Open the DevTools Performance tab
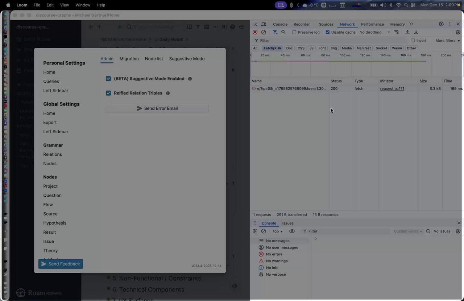This screenshot has width=464, height=301. [x=372, y=24]
